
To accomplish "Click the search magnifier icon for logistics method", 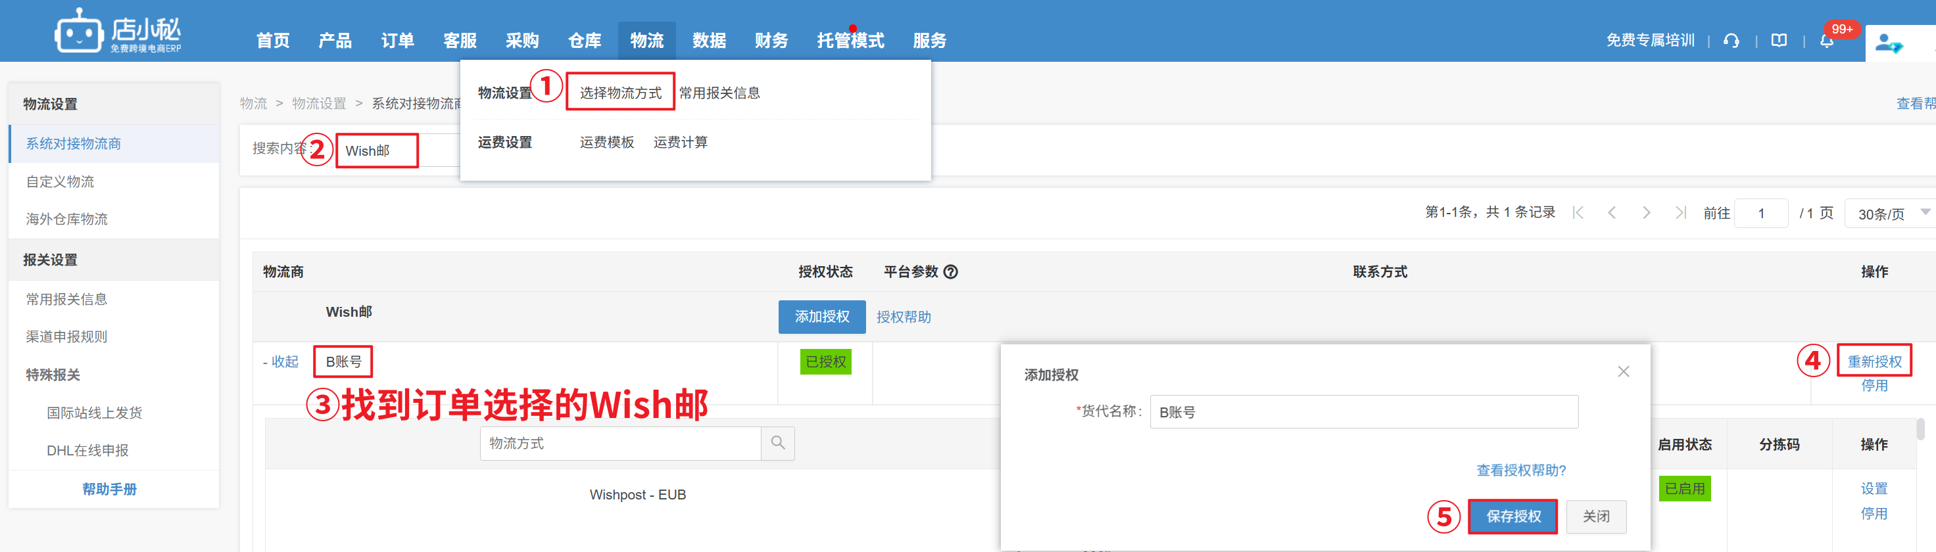I will [x=777, y=443].
